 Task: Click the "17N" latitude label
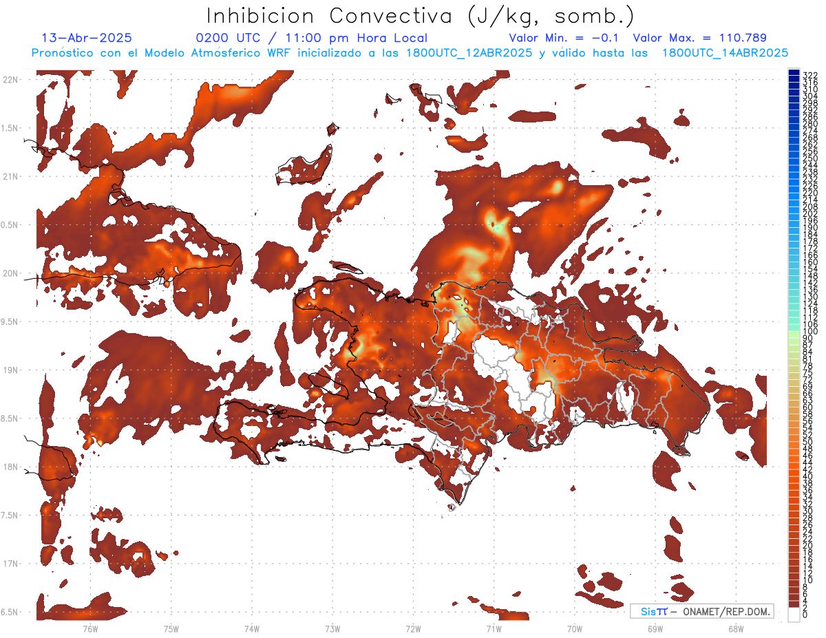click(x=10, y=564)
